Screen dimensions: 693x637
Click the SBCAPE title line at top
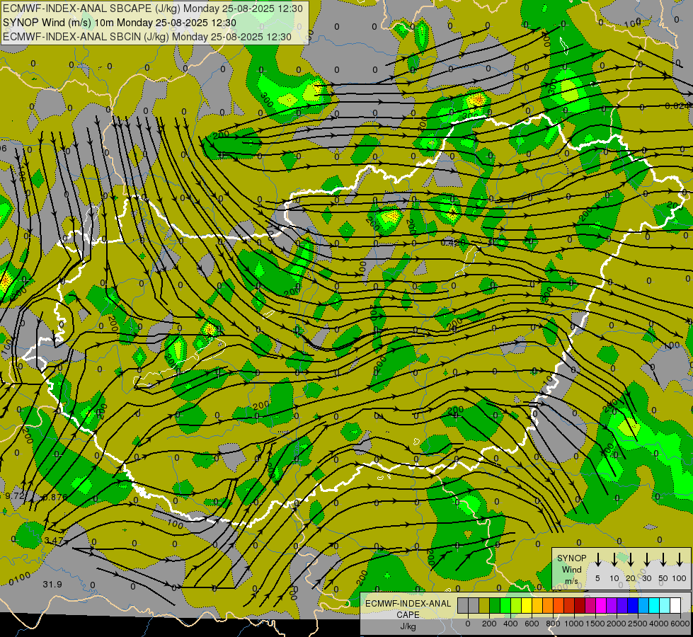pos(153,8)
